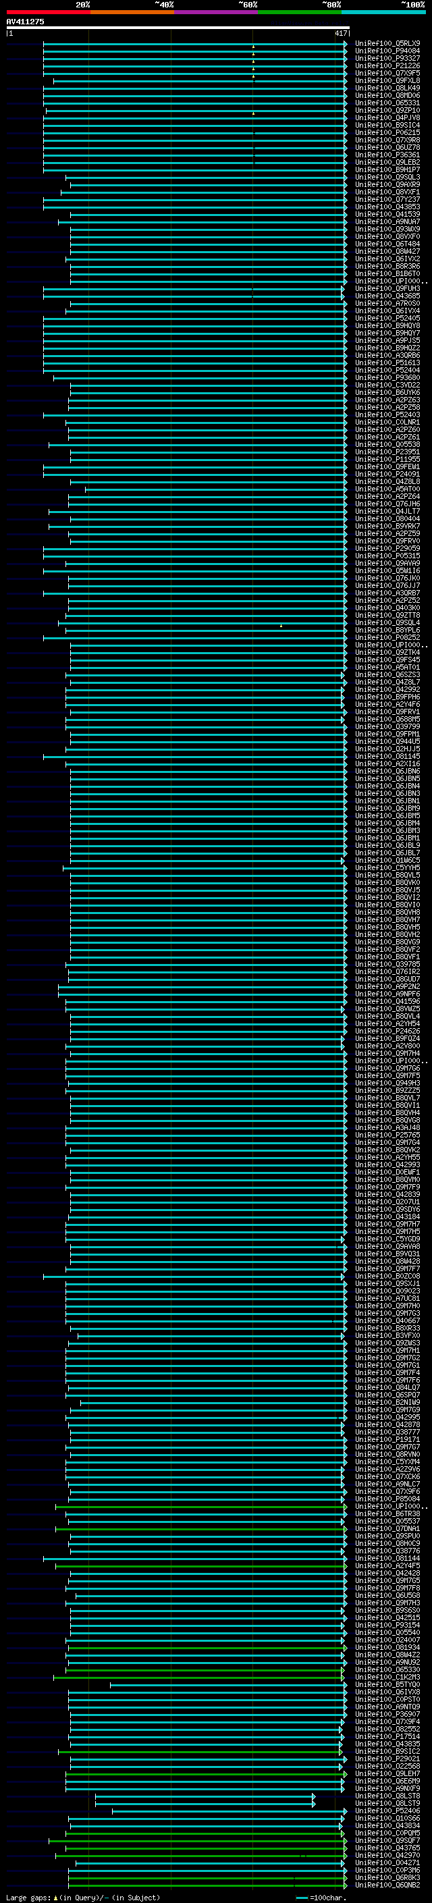Click the orange ~40% identity color segment
This screenshot has height=1903, width=432.
click(x=132, y=12)
